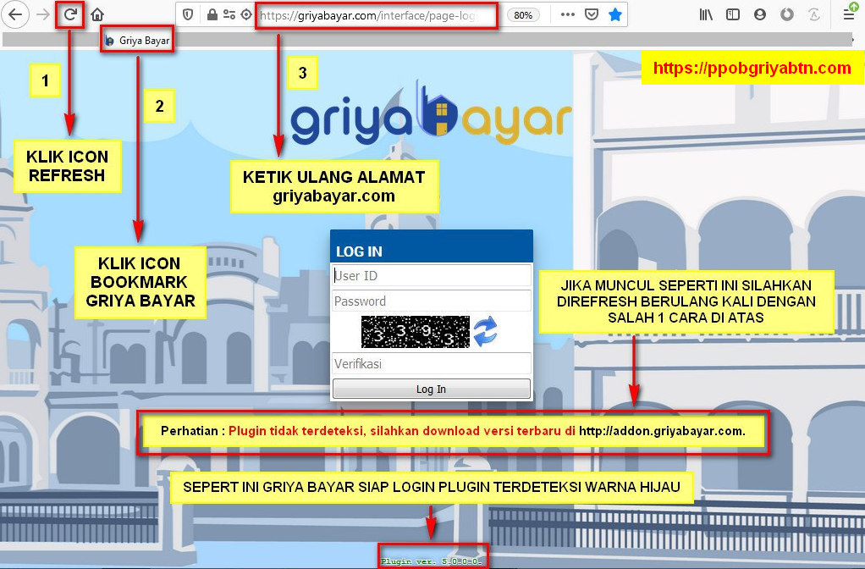This screenshot has width=865, height=569.
Task: Focus the Password field
Action: [432, 301]
